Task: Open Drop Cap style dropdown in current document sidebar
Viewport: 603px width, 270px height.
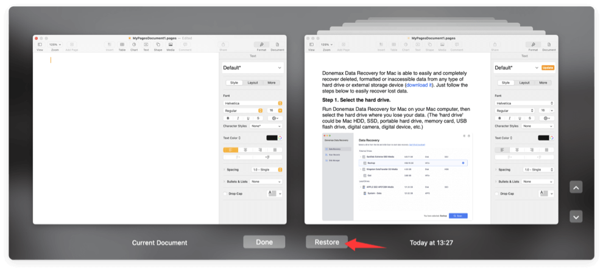Action: tap(275, 194)
